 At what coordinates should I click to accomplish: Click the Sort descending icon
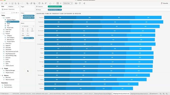46,3
